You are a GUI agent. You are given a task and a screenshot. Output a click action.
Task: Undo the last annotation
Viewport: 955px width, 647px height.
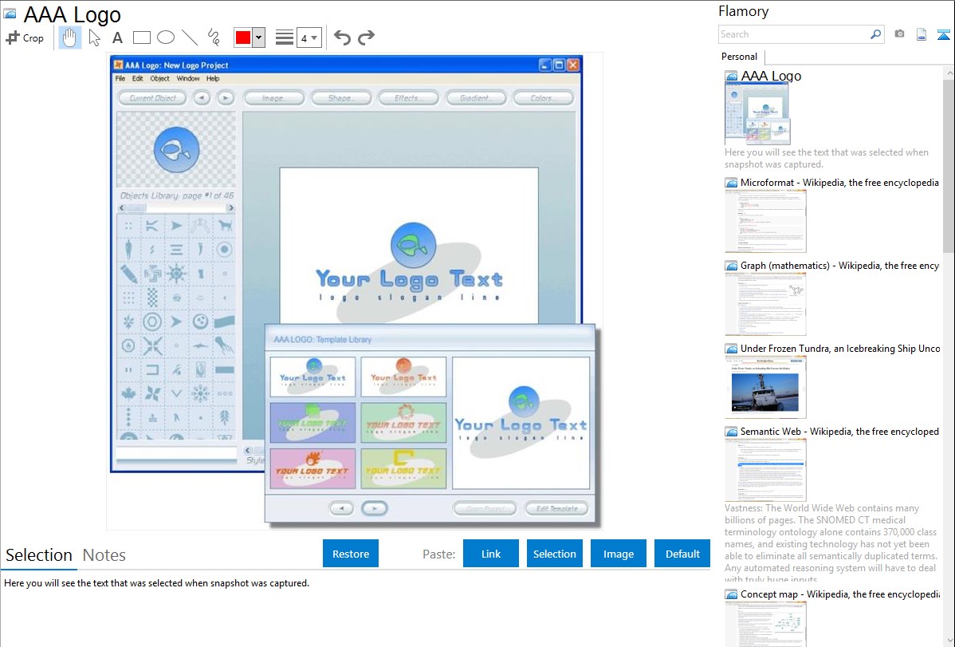click(342, 37)
